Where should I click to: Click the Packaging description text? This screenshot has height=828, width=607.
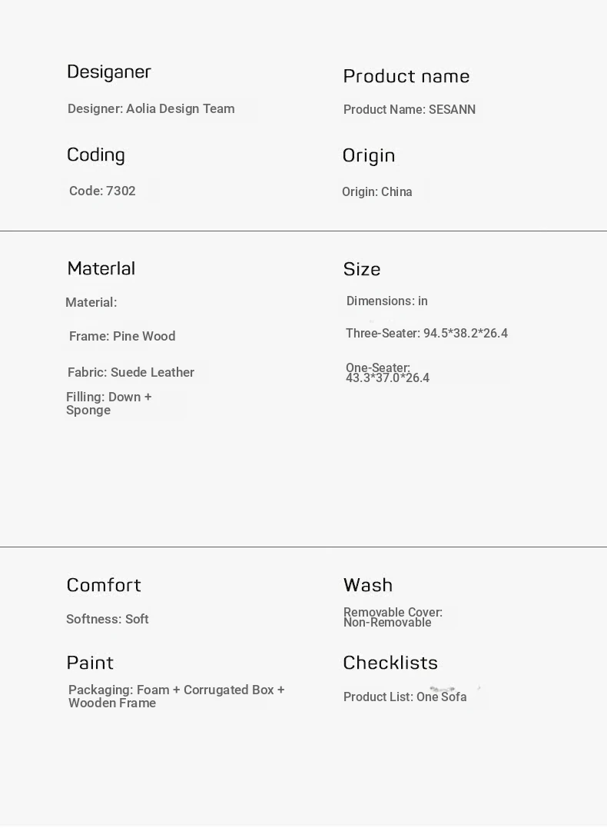(x=176, y=697)
